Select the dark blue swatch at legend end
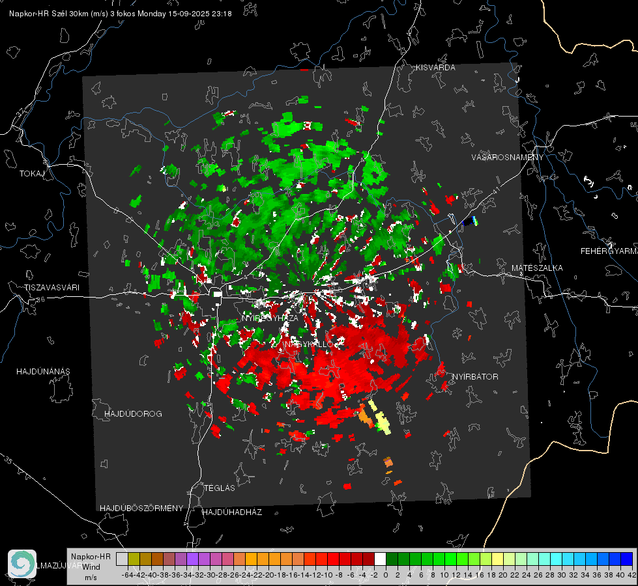Image resolution: width=638 pixels, height=586 pixels. (627, 559)
